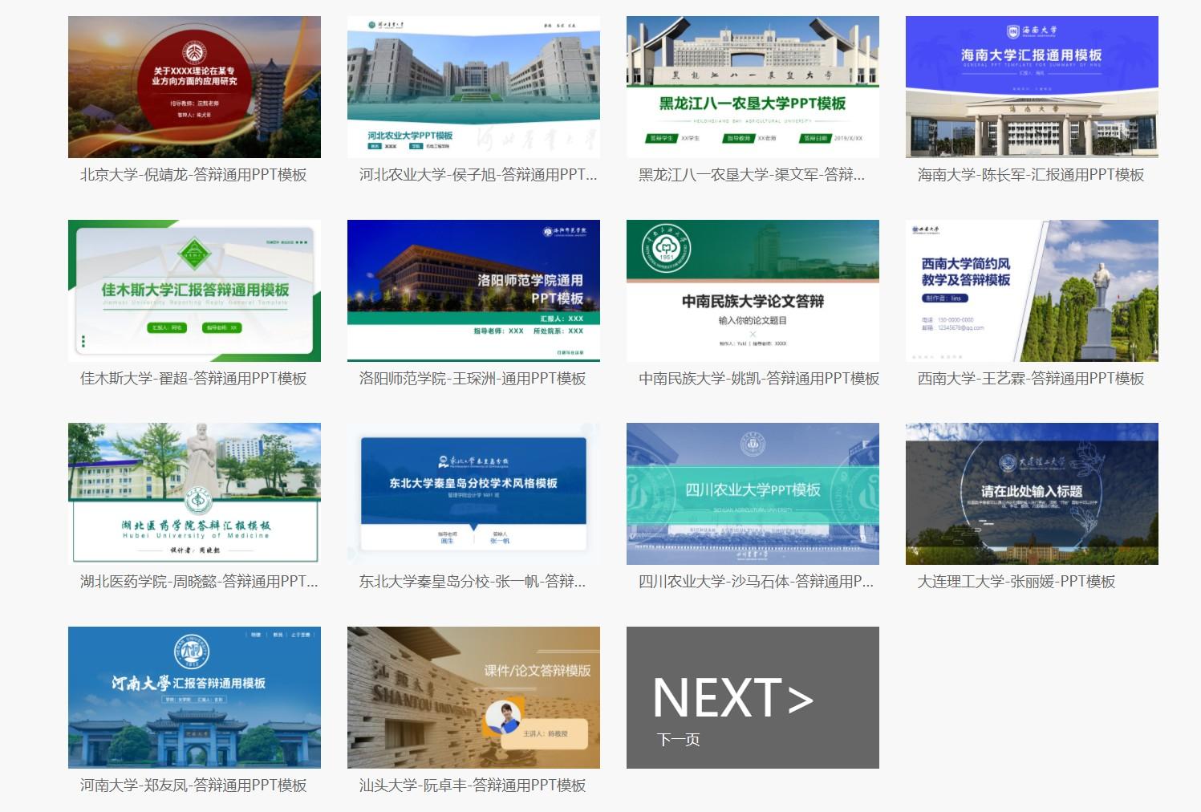Viewport: 1201px width, 812px height.
Task: Open the 洛阳师范学院通用PPT thumbnail
Action: point(473,290)
